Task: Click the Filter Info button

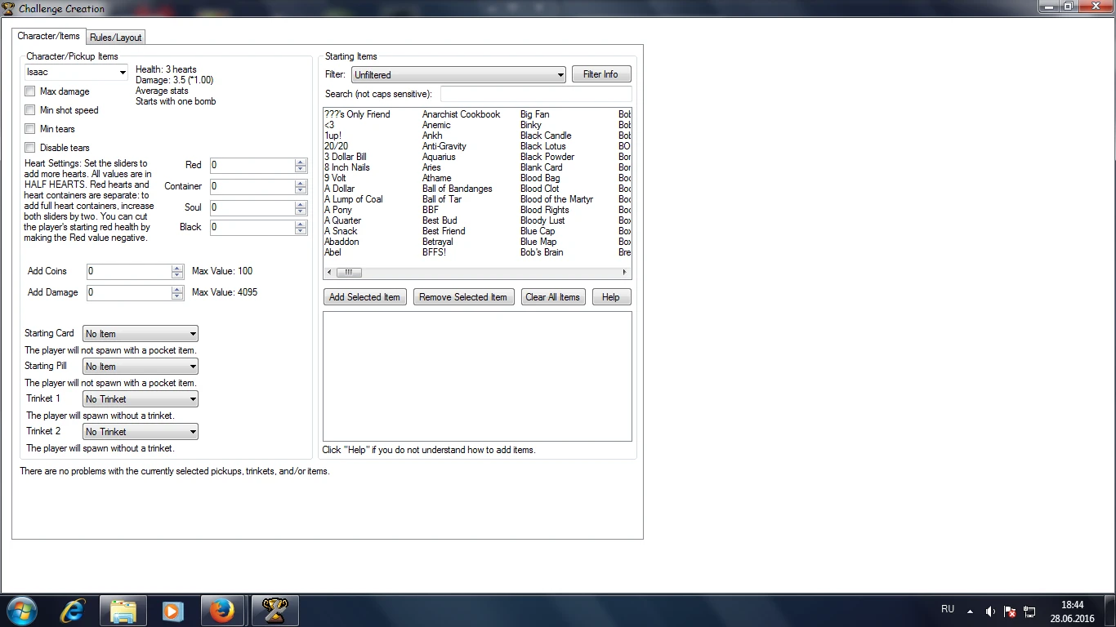Action: click(x=601, y=74)
